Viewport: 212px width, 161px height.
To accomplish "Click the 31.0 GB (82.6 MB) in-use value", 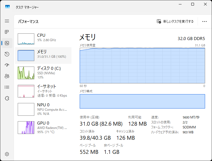I will point(101,124).
